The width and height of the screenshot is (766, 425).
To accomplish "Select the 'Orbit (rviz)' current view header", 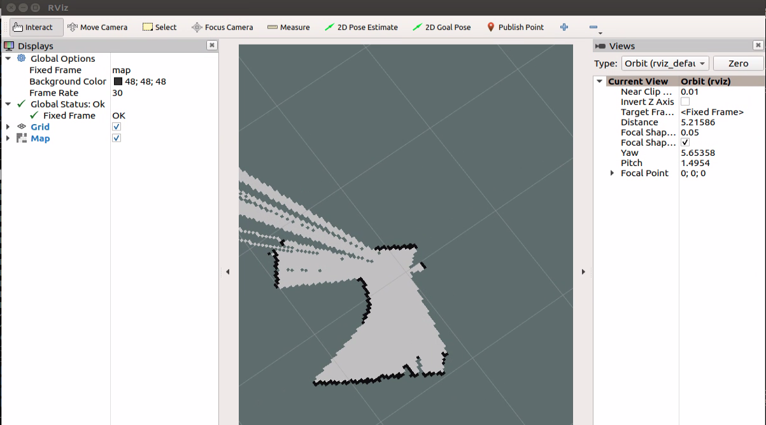I will click(706, 81).
